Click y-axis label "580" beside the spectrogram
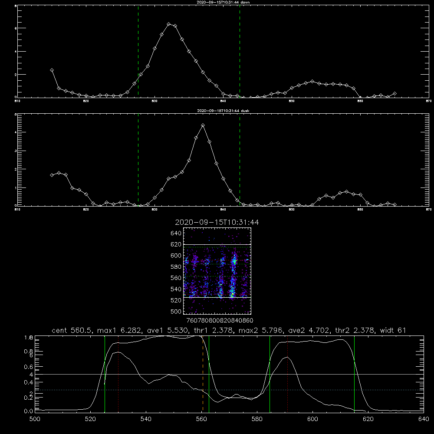 (x=176, y=267)
